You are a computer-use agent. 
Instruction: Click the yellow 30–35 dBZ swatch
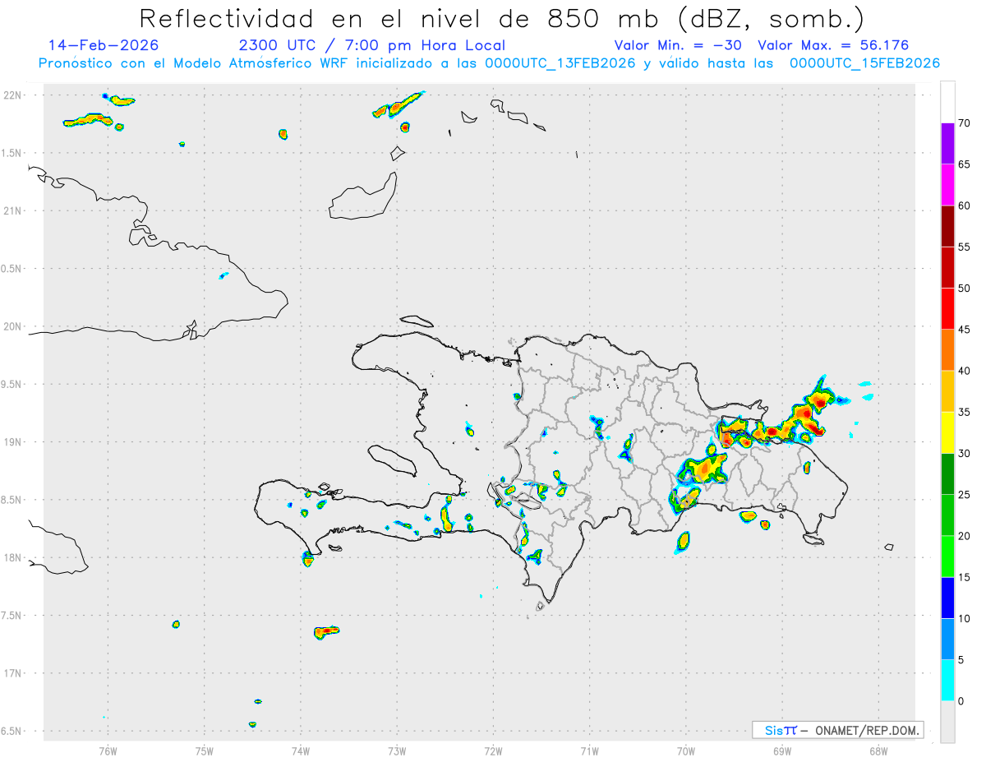coord(947,432)
